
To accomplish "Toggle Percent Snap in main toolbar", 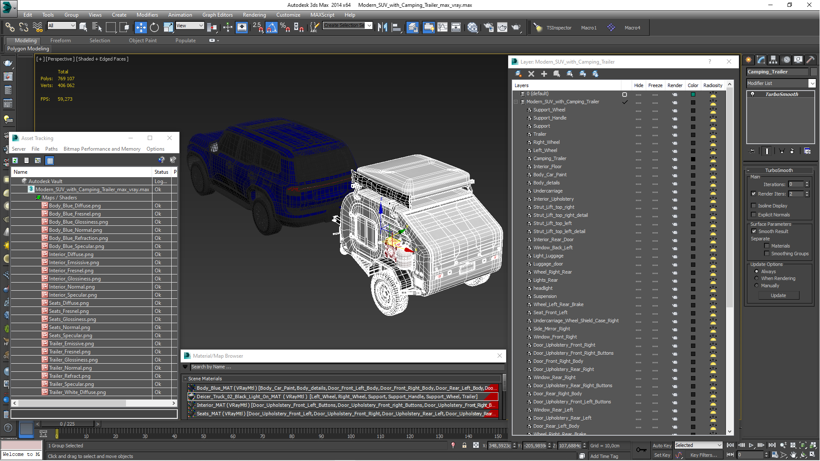I will pyautogui.click(x=285, y=27).
